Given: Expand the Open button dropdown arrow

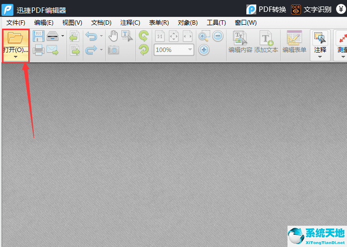Looking at the screenshot, I should click(x=15, y=57).
